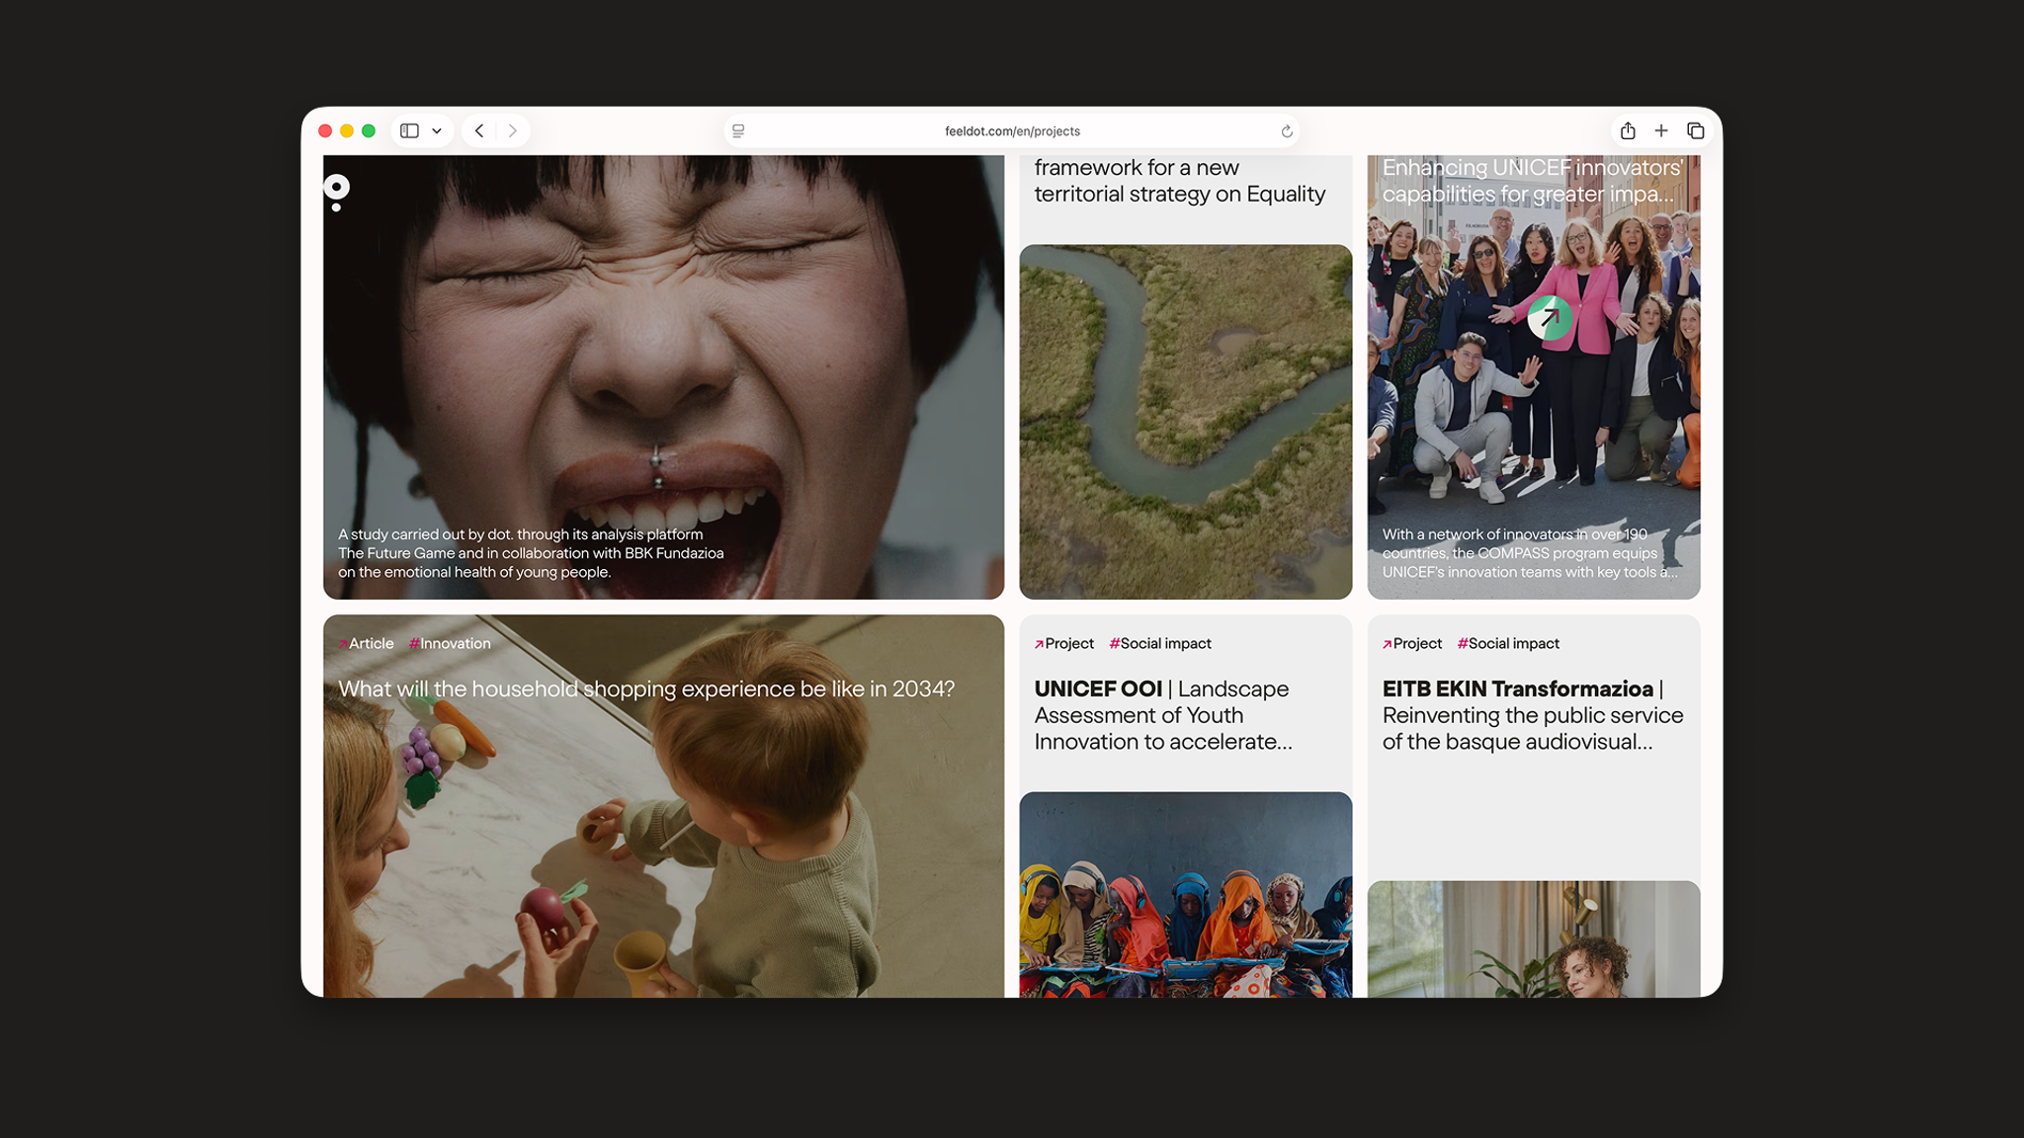This screenshot has height=1138, width=2024.
Task: Go back with the browser back arrow
Action: pos(479,130)
